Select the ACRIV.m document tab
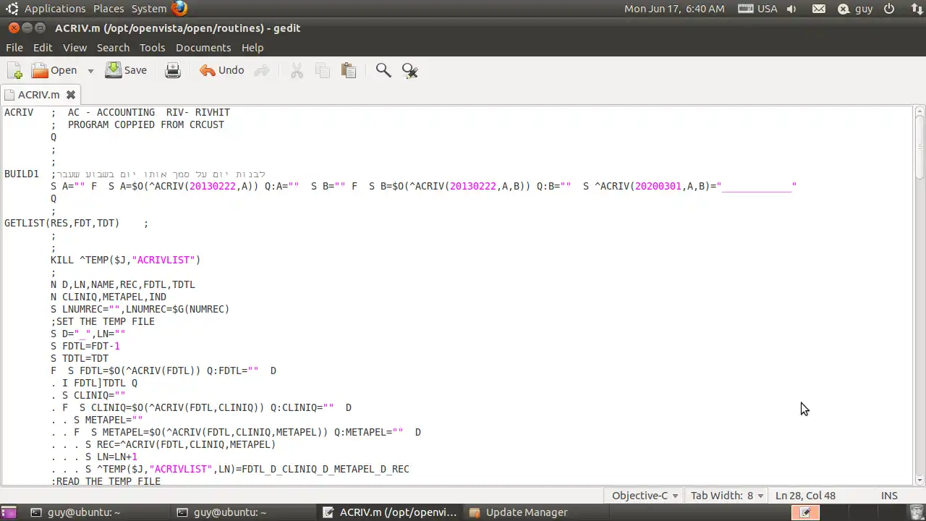The image size is (926, 521). pyautogui.click(x=40, y=95)
